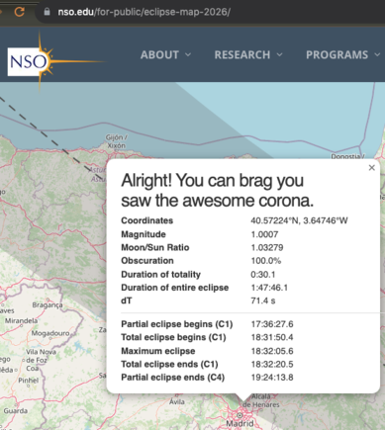
Task: Click total eclipse begin time 18:31:50.4
Action: pos(272,337)
